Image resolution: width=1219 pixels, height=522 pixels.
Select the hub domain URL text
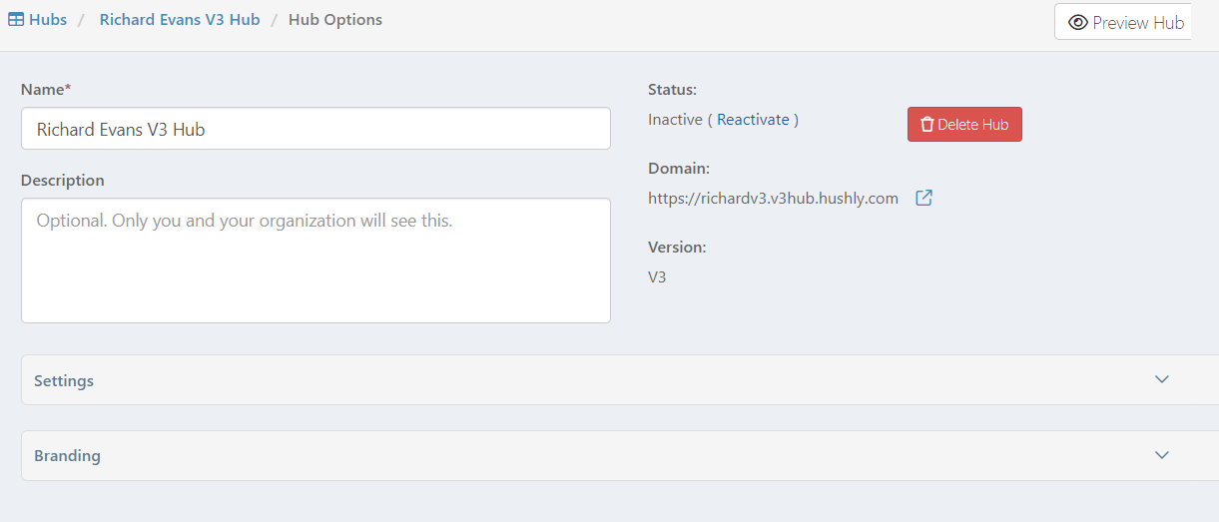773,199
